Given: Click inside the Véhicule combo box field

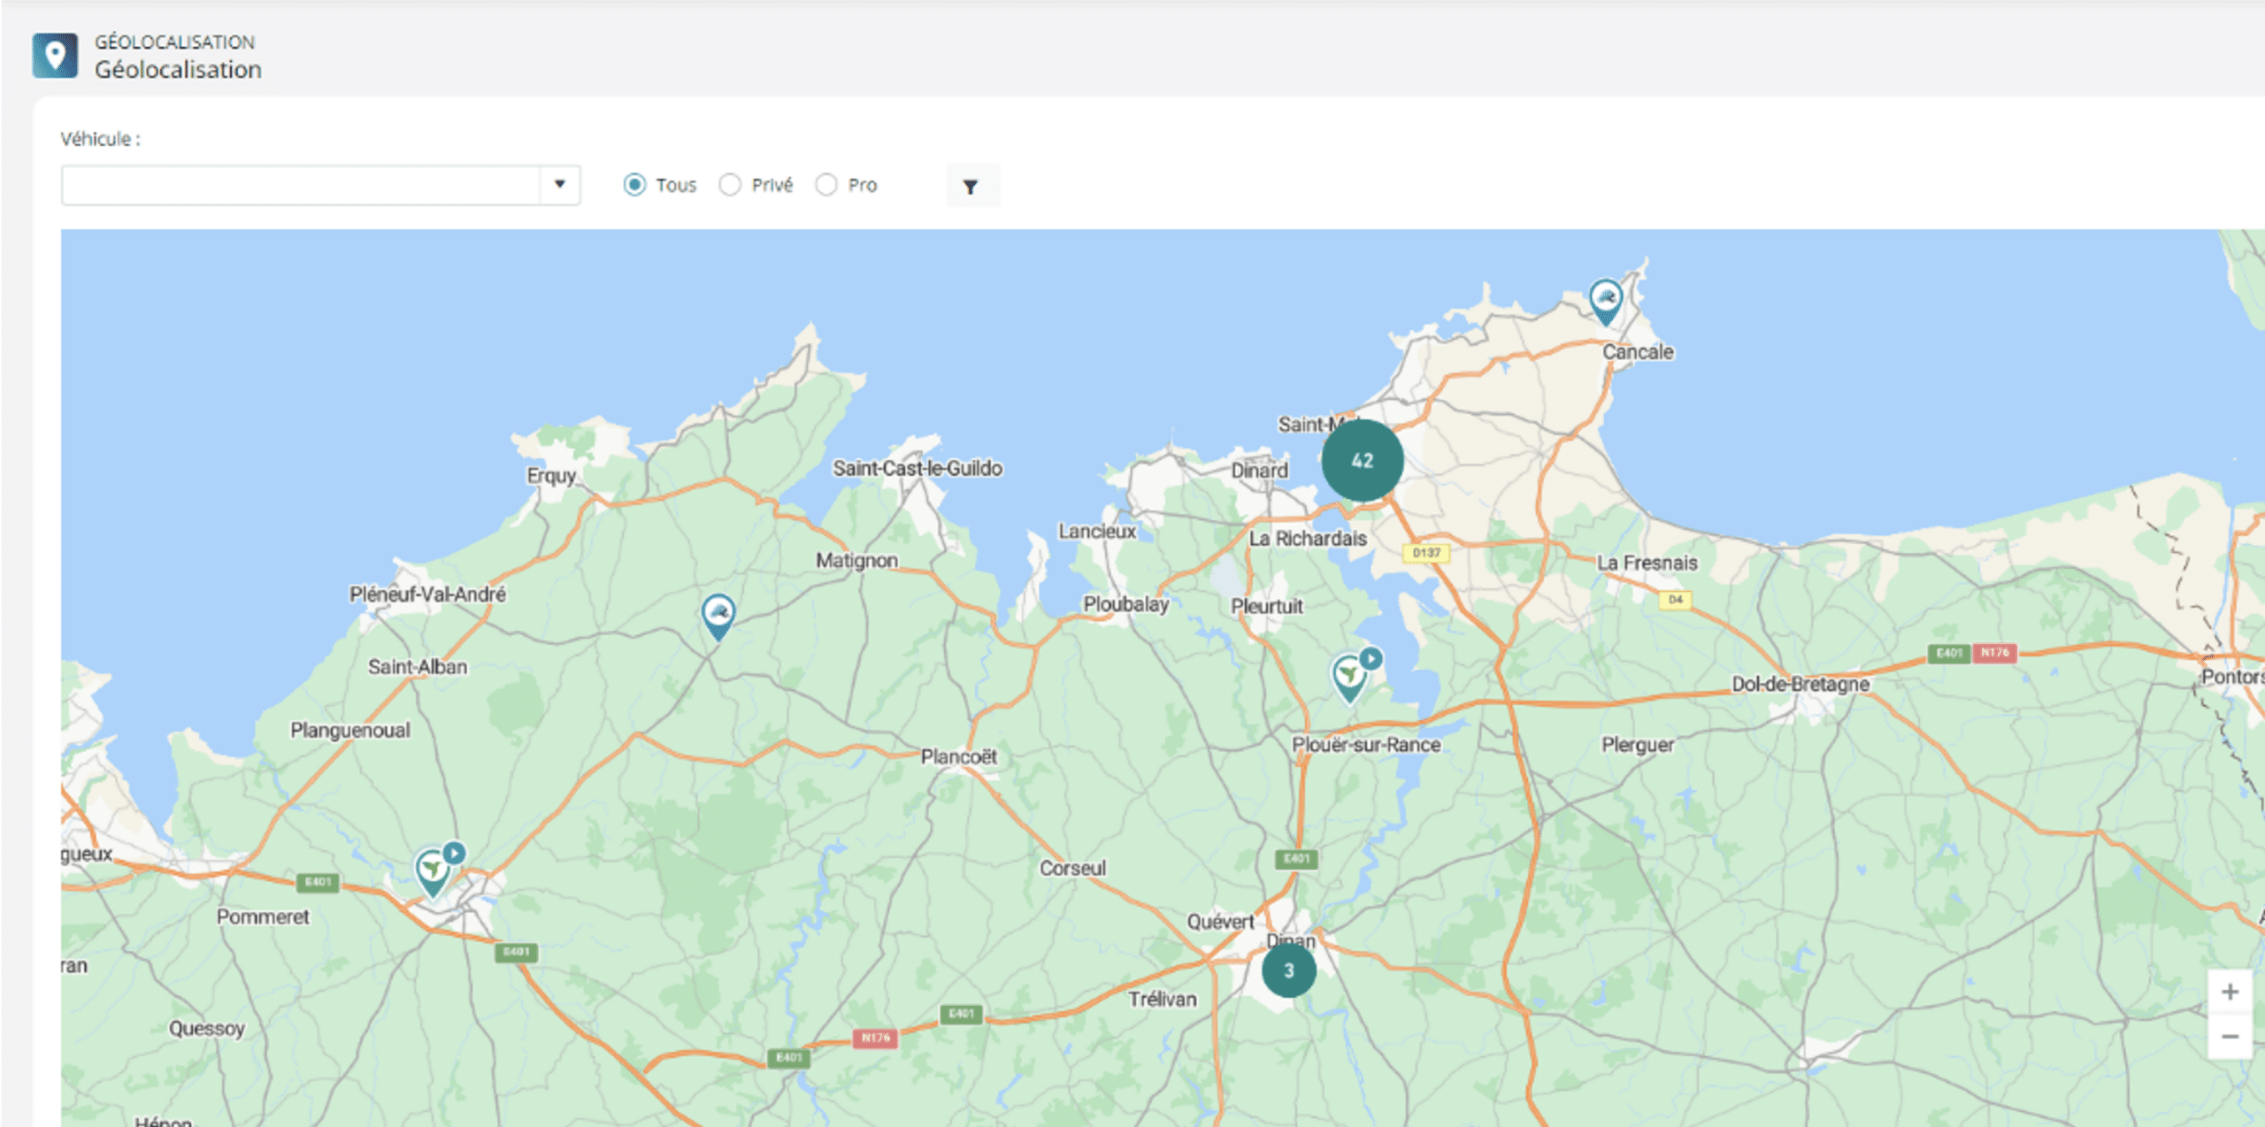Looking at the screenshot, I should coord(320,185).
